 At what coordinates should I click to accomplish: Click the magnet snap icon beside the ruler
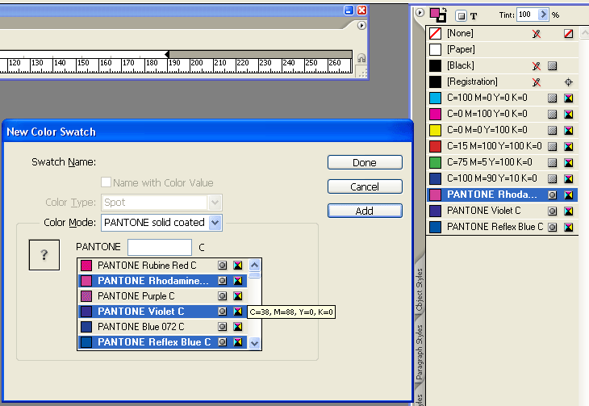[x=361, y=58]
